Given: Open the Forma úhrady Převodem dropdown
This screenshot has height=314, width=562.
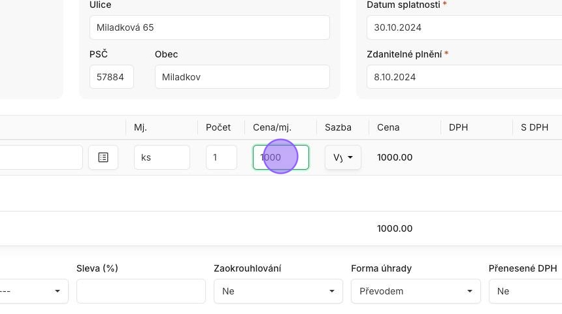Looking at the screenshot, I should [415, 291].
